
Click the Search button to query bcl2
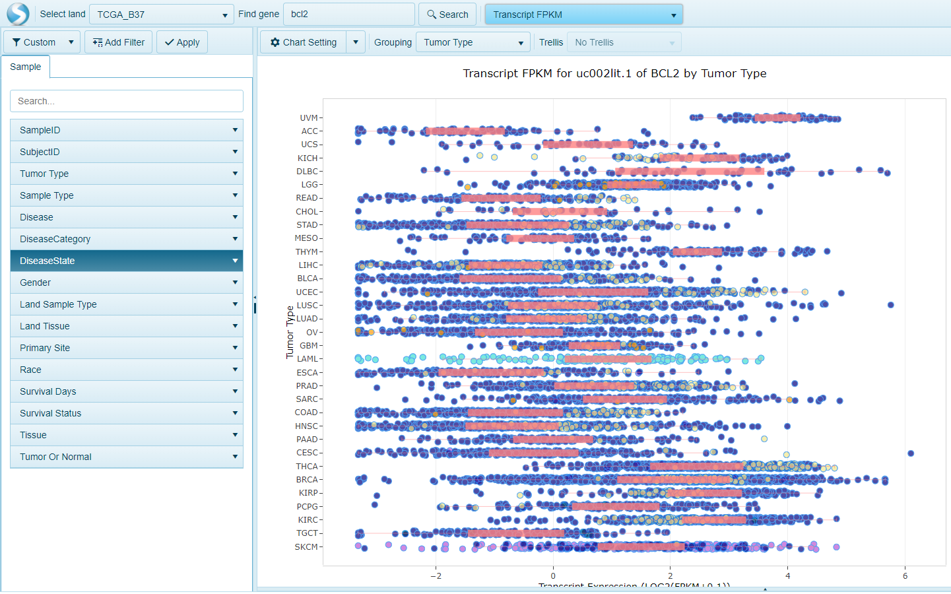click(447, 13)
